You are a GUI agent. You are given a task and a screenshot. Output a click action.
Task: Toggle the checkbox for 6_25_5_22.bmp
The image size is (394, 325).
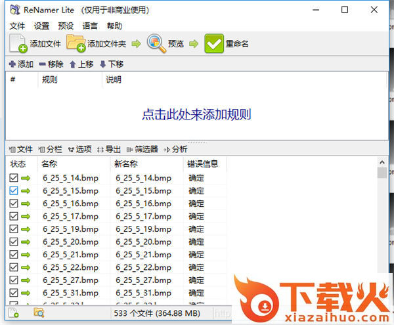[14, 267]
